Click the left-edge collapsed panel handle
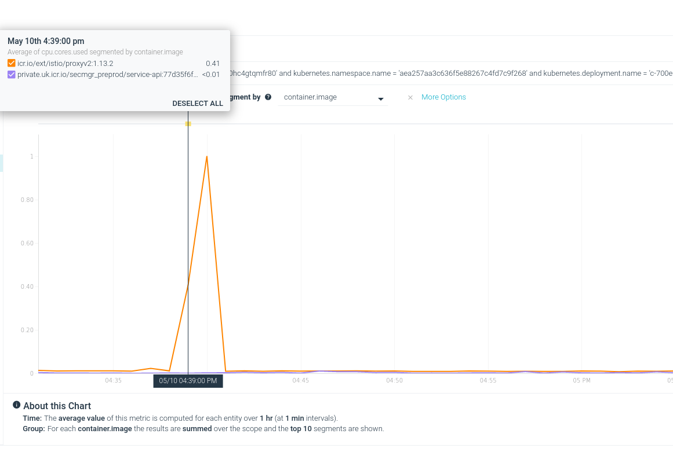673x452 pixels. (2, 163)
